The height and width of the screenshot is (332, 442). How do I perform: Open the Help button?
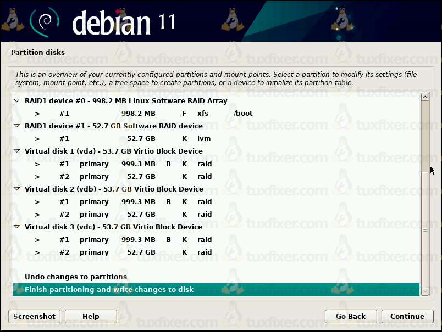pyautogui.click(x=91, y=316)
